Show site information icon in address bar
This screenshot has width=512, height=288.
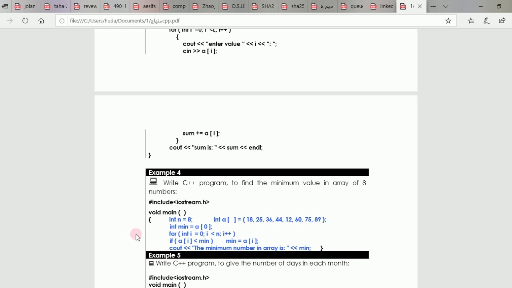tap(62, 21)
